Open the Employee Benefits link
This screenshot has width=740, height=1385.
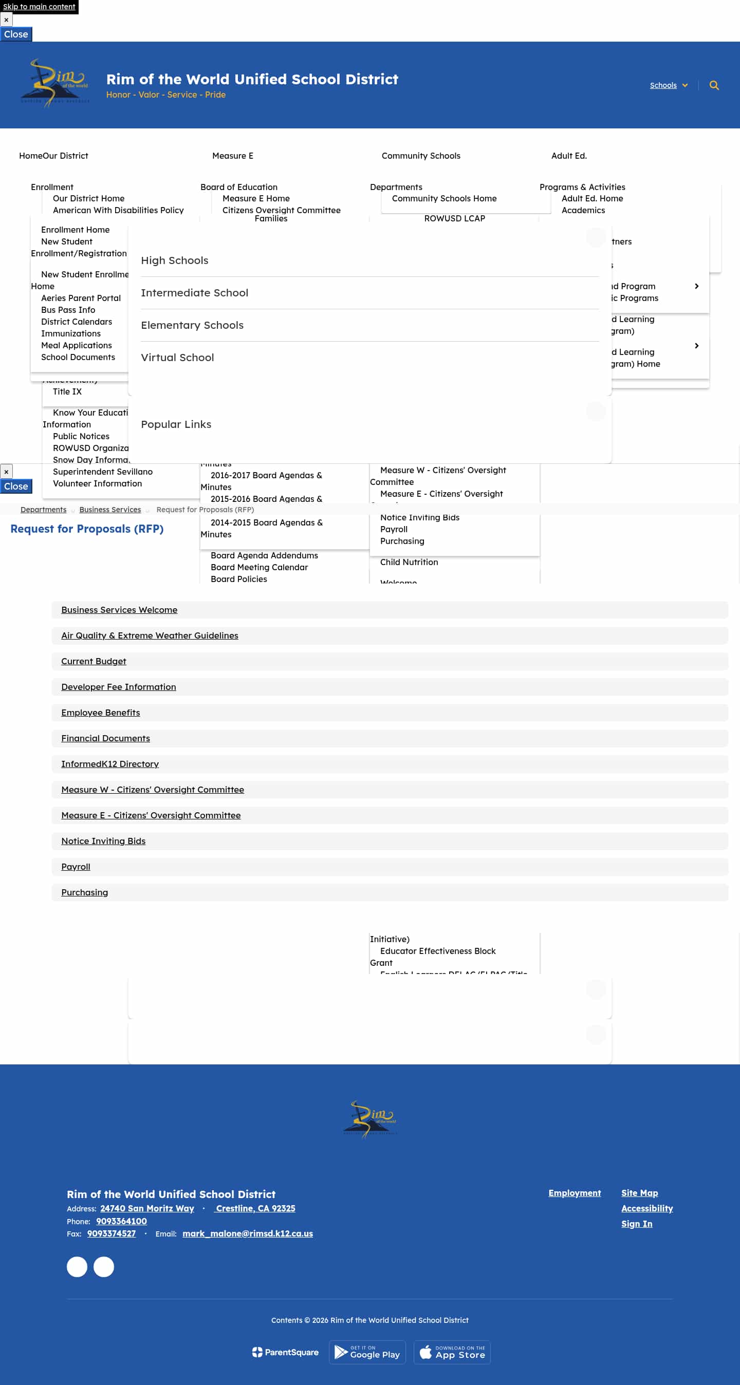pos(101,713)
